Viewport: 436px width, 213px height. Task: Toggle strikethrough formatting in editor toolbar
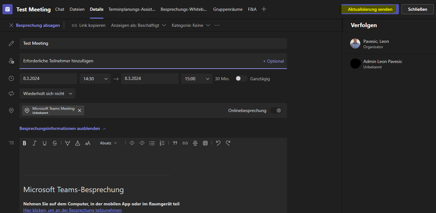click(55, 143)
